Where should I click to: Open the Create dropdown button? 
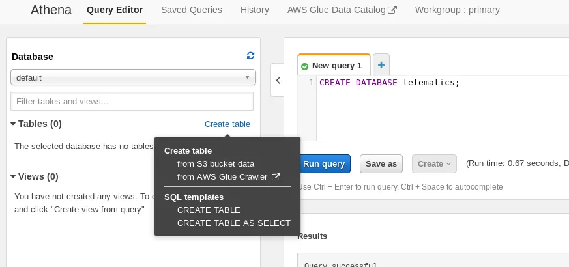(434, 164)
